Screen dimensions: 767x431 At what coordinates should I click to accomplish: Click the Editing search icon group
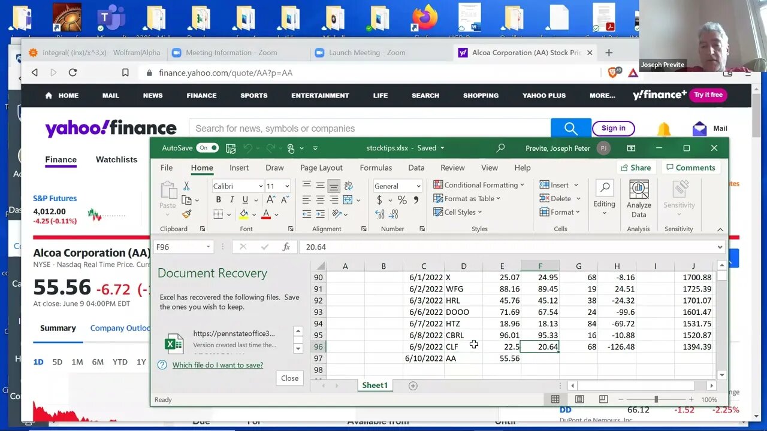(x=604, y=196)
